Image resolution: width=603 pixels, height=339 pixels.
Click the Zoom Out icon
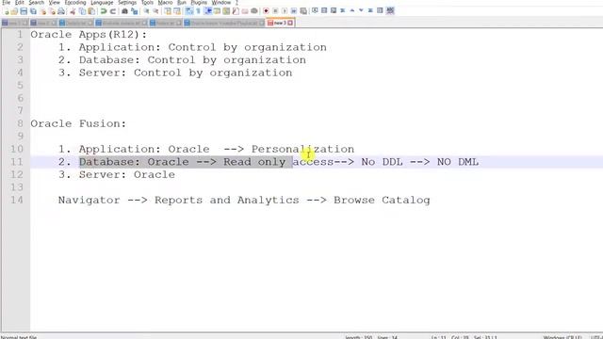click(x=155, y=11)
